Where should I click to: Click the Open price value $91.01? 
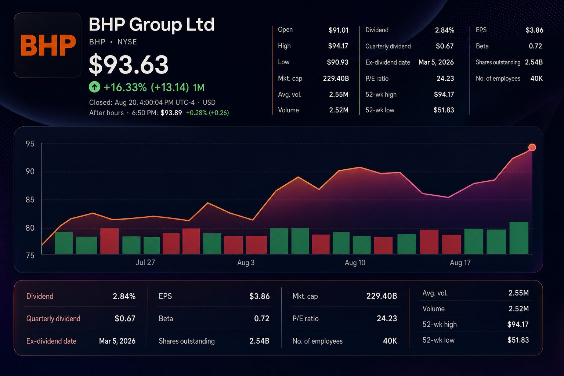(339, 30)
